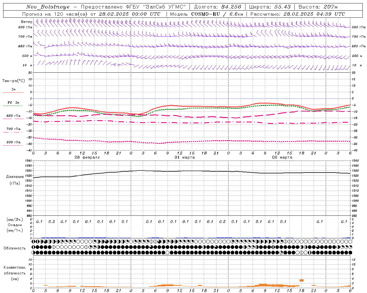Click the (гПа) unit under Давление
This screenshot has width=367, height=293.
pos(15,183)
